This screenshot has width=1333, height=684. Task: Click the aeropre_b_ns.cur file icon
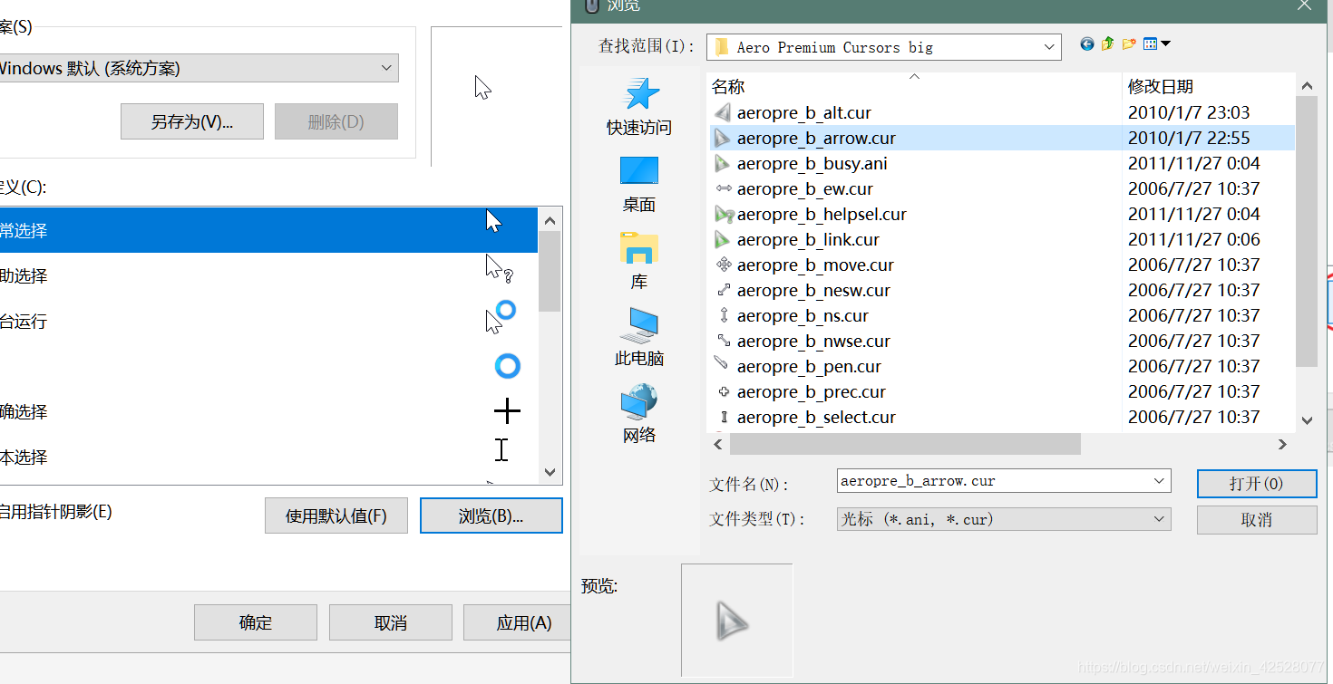723,316
